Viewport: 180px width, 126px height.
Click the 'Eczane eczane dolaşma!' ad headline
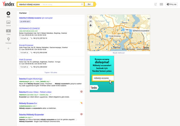coord(102,61)
